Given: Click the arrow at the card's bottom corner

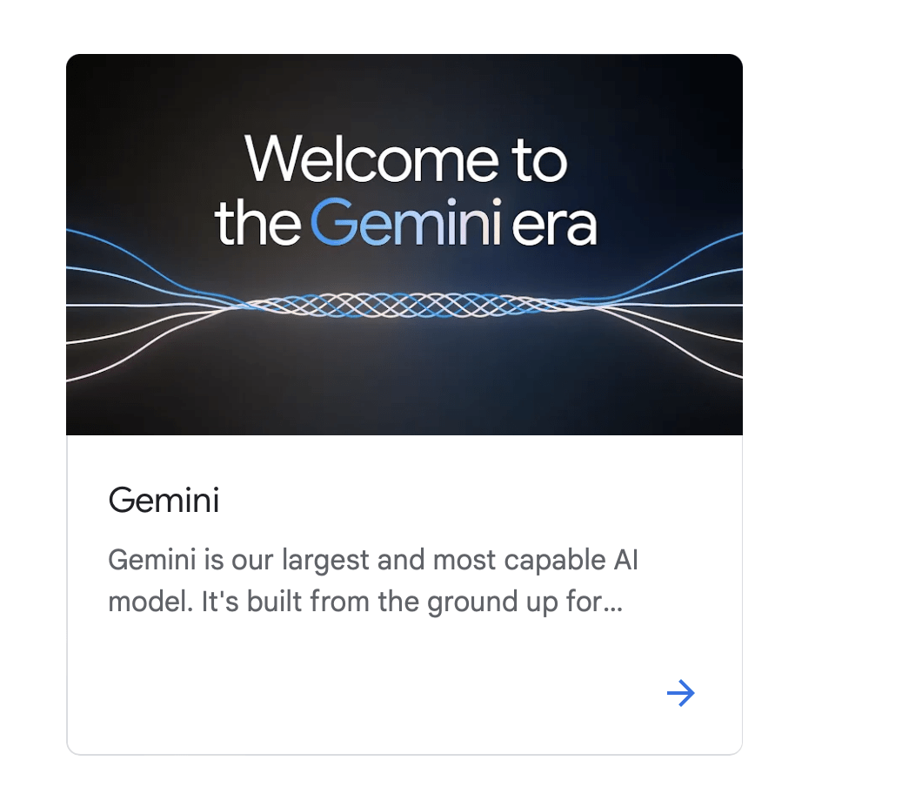Looking at the screenshot, I should click(x=682, y=693).
